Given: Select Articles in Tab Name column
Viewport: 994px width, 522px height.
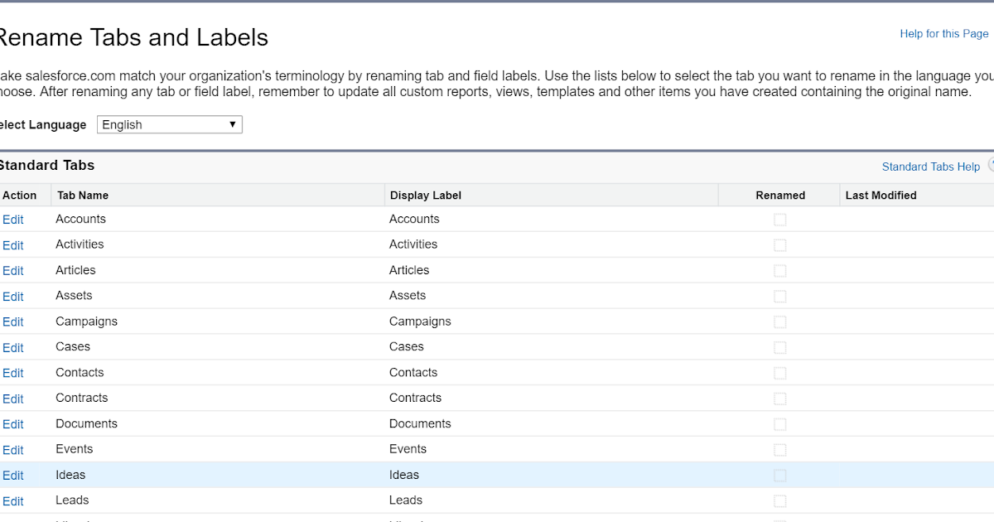Looking at the screenshot, I should click(75, 270).
